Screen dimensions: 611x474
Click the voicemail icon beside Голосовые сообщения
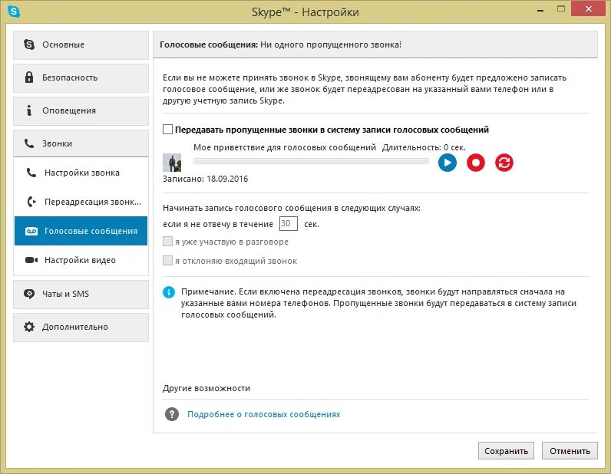pos(31,231)
